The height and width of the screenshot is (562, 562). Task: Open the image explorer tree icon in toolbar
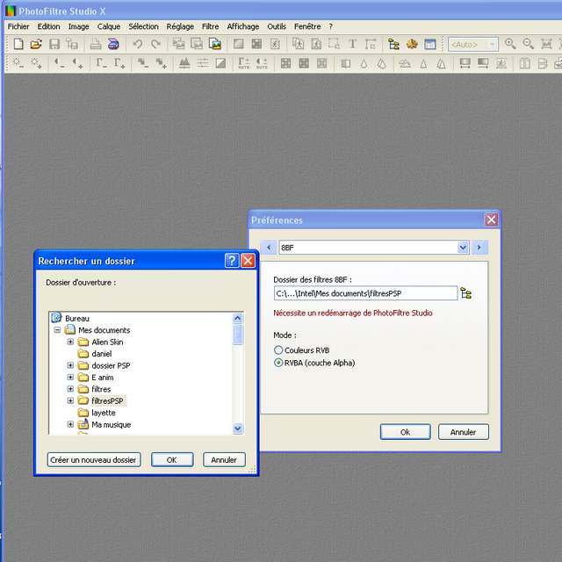click(394, 44)
